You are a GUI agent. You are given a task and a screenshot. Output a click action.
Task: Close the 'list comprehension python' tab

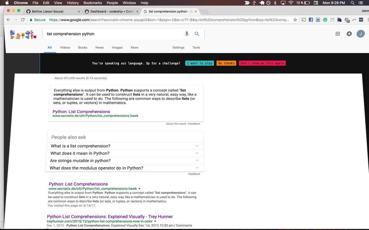[x=196, y=11]
